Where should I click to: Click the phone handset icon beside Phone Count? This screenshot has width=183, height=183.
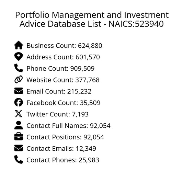[19, 68]
